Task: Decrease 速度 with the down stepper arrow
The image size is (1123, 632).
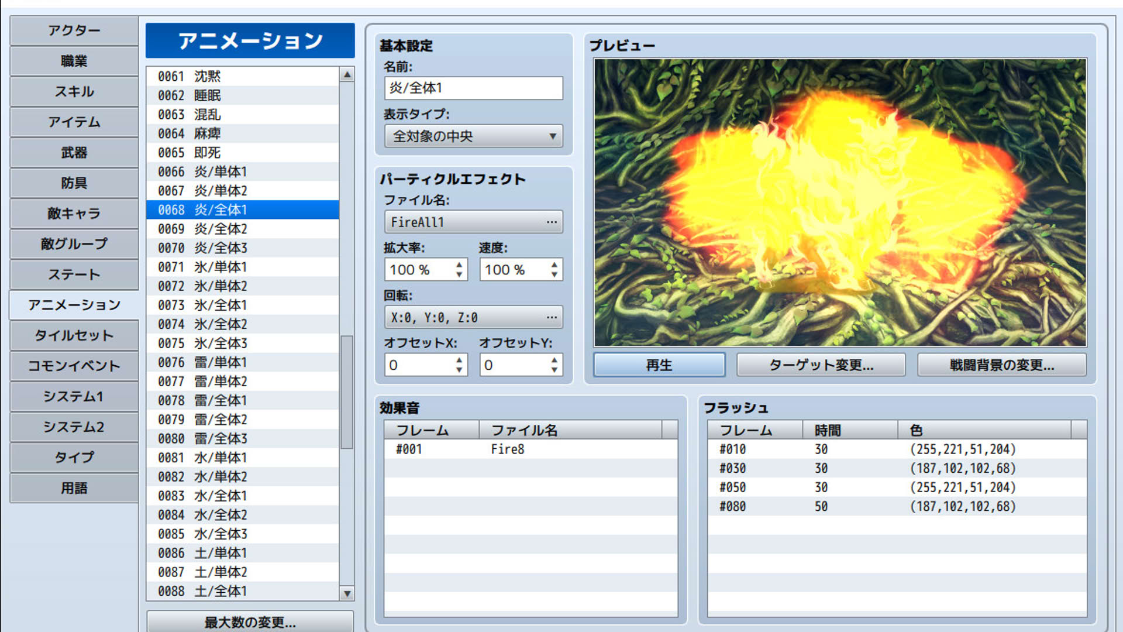Action: (x=554, y=274)
